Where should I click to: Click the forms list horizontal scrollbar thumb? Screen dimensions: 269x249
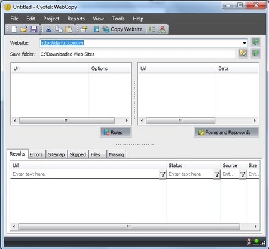pos(181,120)
